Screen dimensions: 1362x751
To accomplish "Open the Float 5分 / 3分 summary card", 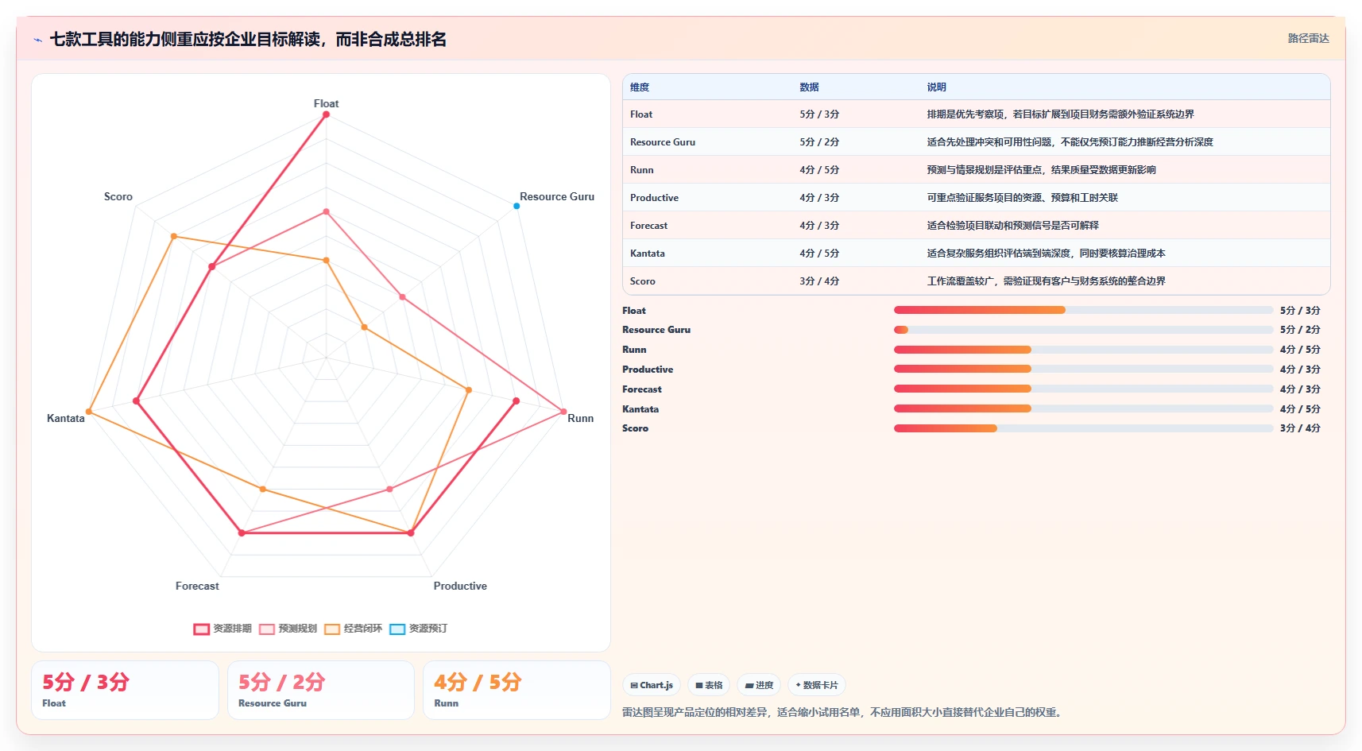I will pos(125,691).
